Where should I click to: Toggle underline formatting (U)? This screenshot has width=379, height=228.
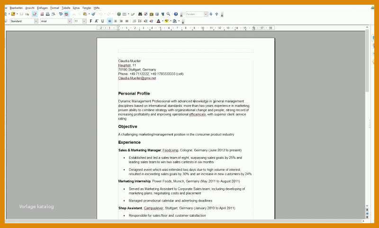tap(102, 21)
